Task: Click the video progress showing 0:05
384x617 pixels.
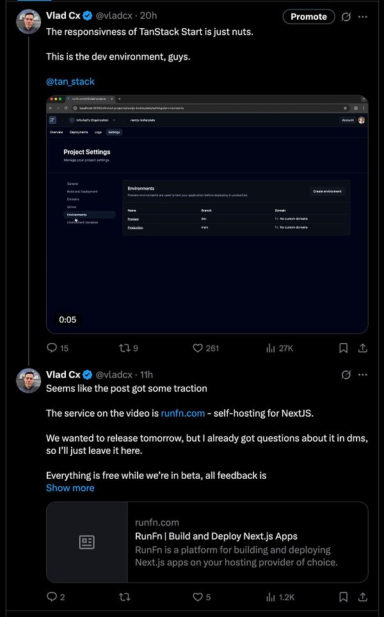Action: tap(67, 319)
